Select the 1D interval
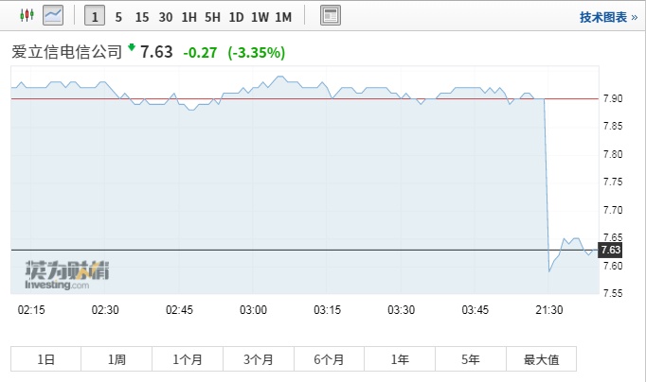646x382 pixels. pyautogui.click(x=236, y=16)
